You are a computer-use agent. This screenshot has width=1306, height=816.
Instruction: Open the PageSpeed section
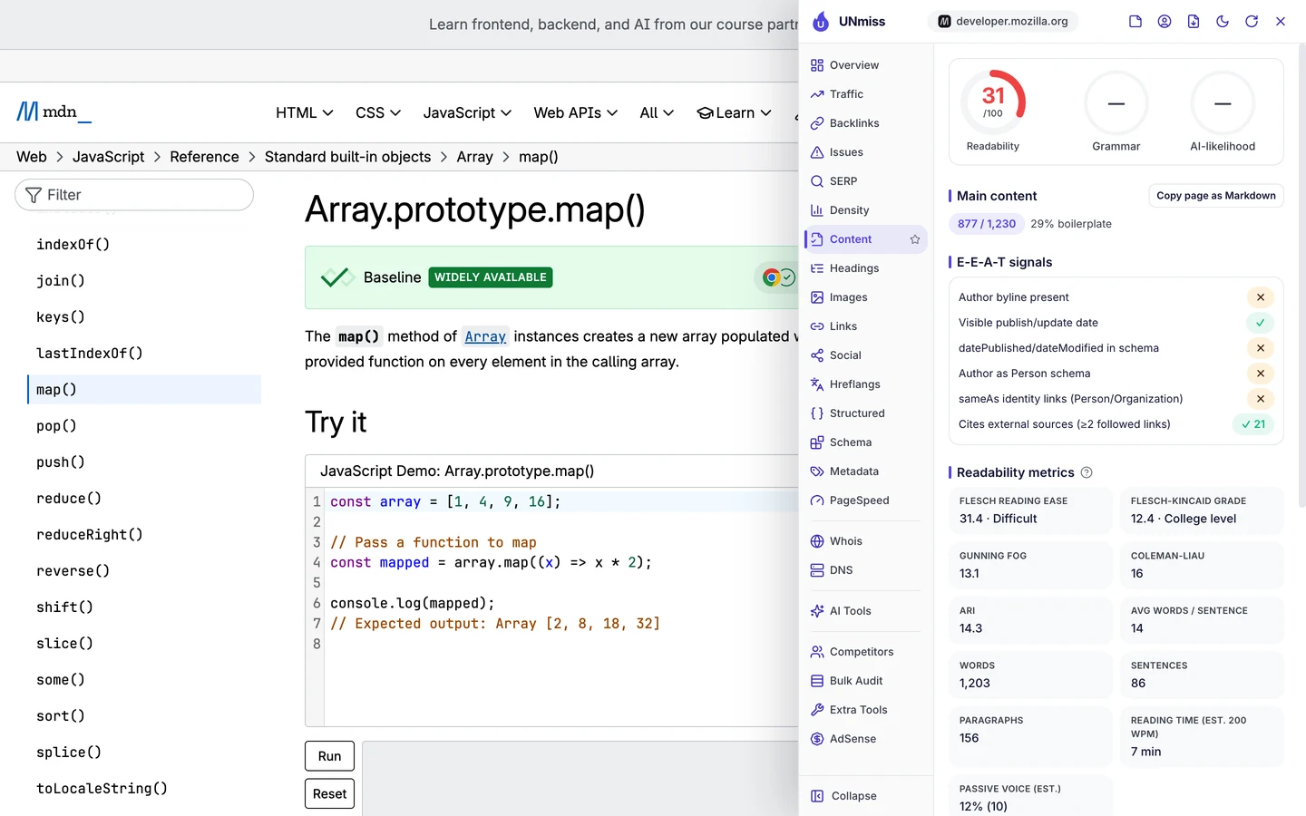point(865,500)
